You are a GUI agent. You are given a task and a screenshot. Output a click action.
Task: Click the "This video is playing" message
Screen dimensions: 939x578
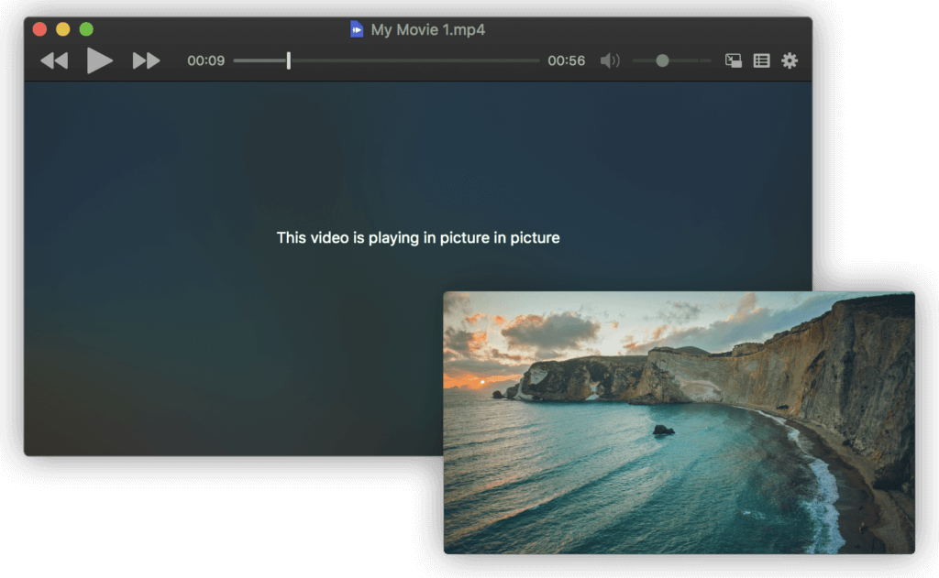[x=417, y=237]
